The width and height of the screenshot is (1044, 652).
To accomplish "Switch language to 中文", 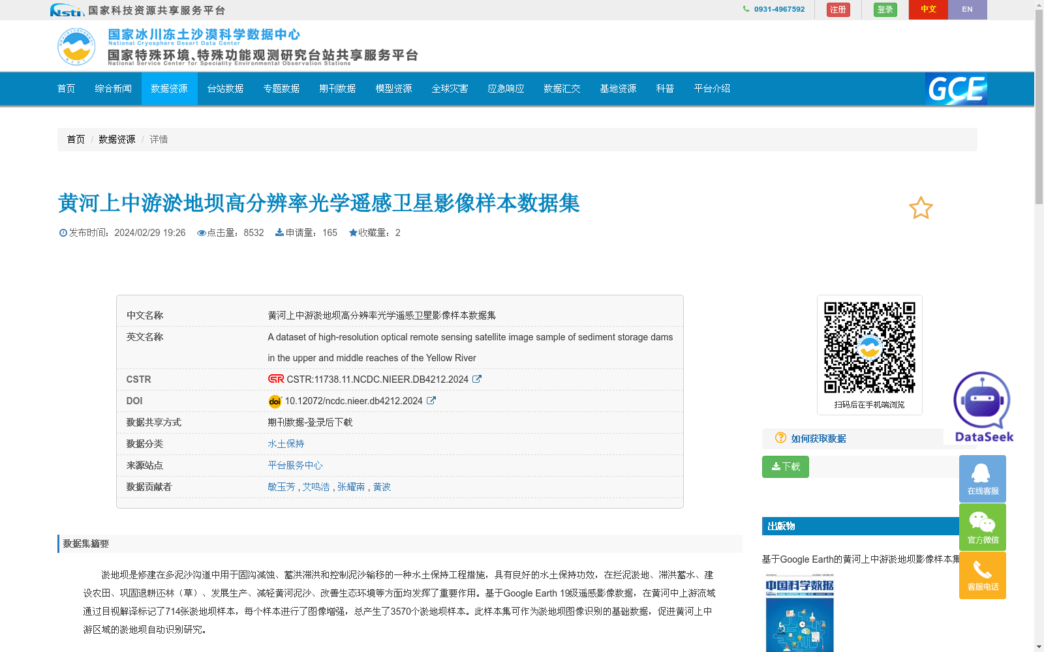I will pos(929,10).
